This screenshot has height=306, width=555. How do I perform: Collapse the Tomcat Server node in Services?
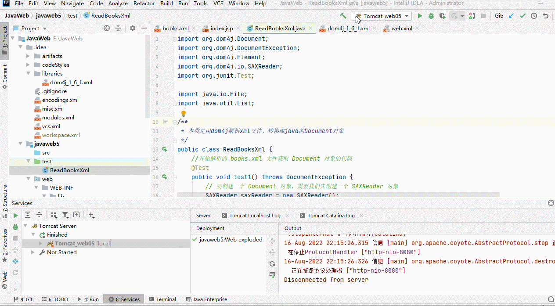click(x=25, y=226)
